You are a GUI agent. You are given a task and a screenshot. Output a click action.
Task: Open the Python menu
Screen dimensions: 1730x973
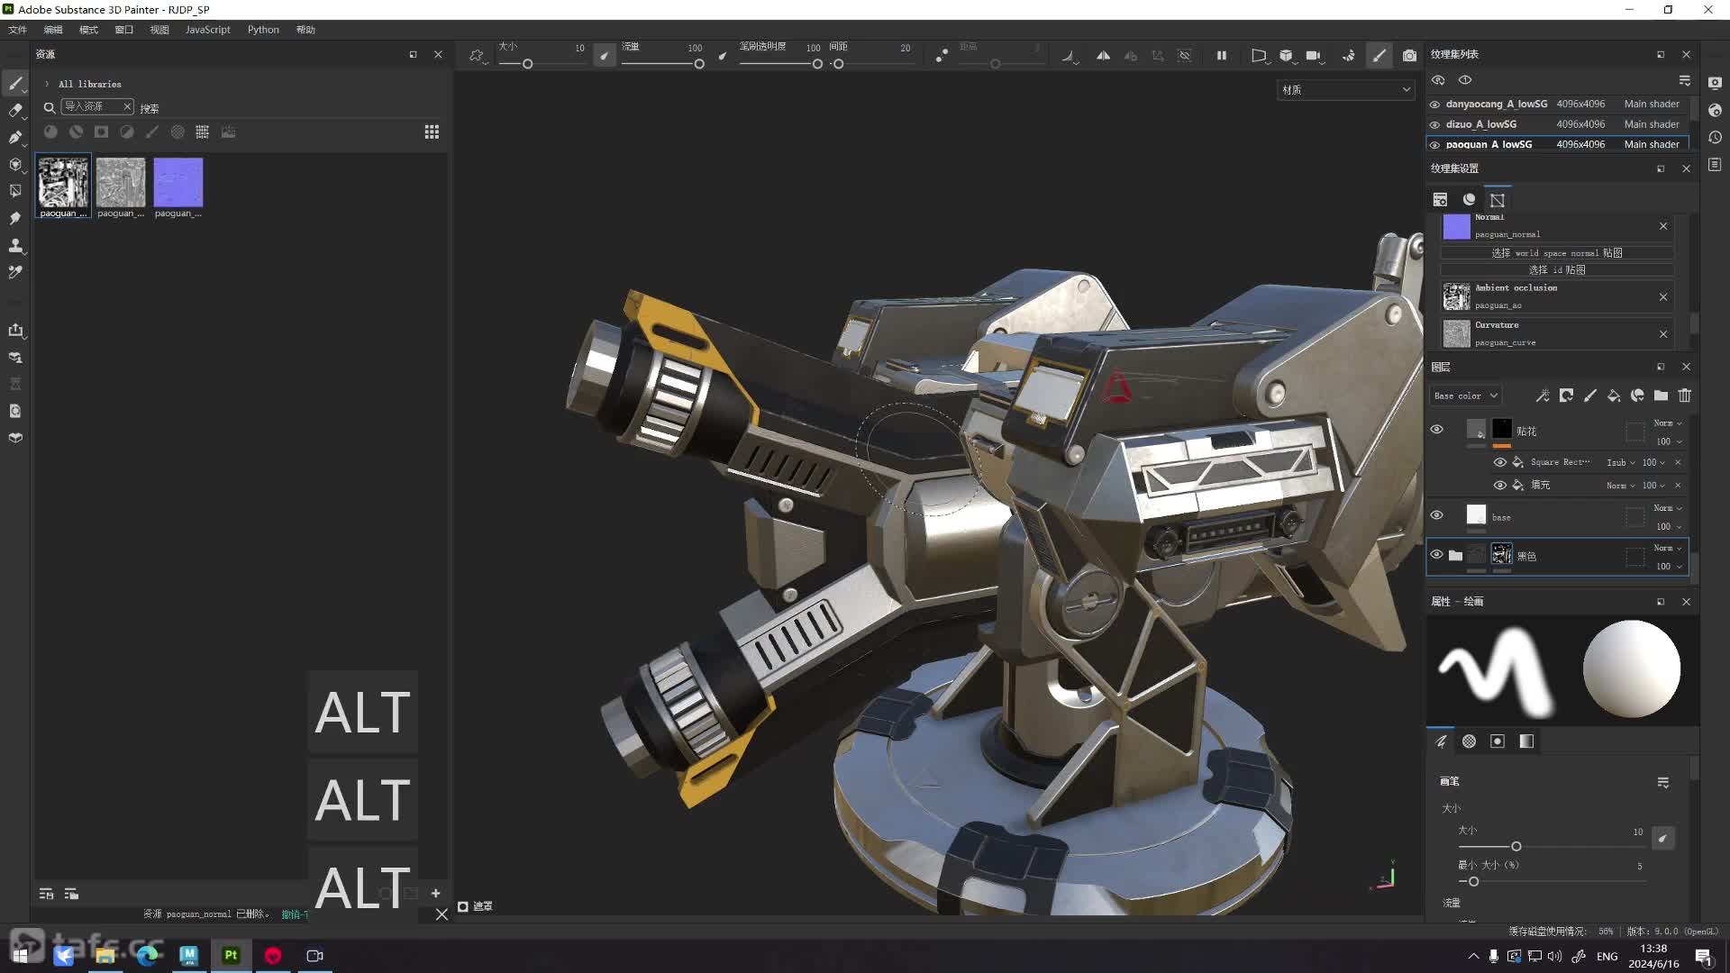click(x=263, y=30)
